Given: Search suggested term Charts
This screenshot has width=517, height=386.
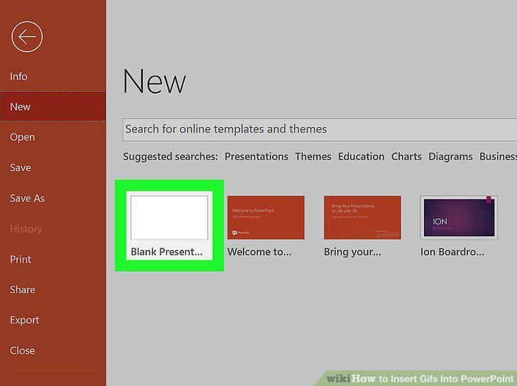Looking at the screenshot, I should pyautogui.click(x=406, y=156).
